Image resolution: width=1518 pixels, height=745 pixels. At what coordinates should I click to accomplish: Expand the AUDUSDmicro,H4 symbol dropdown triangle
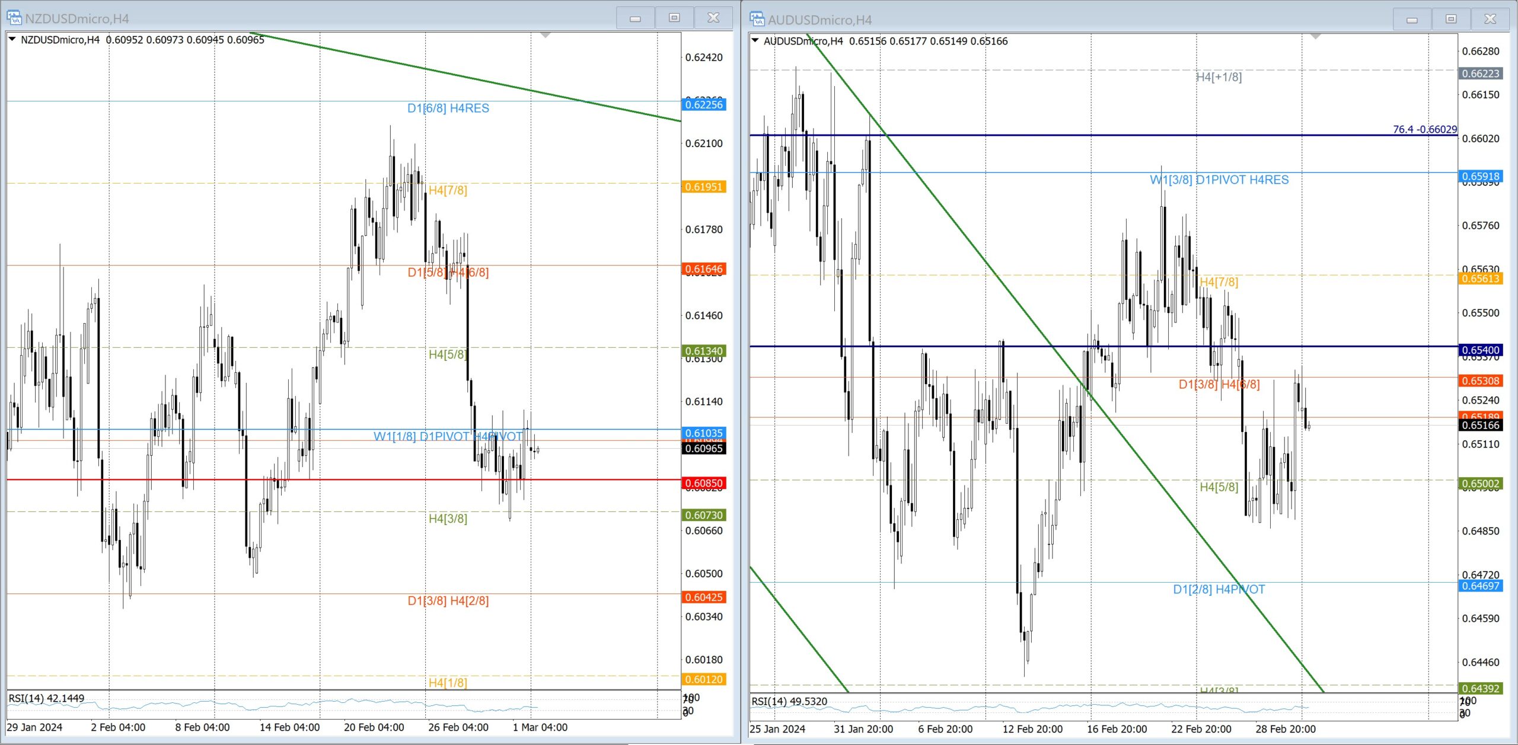(x=755, y=40)
